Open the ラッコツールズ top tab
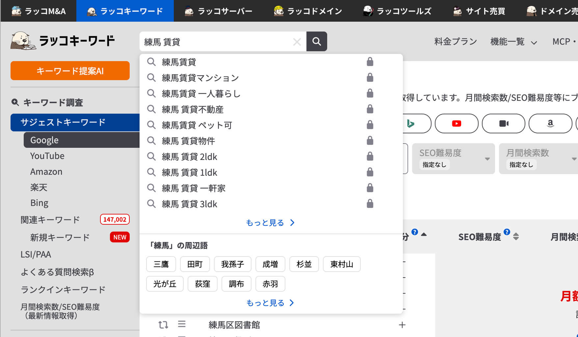 [397, 11]
